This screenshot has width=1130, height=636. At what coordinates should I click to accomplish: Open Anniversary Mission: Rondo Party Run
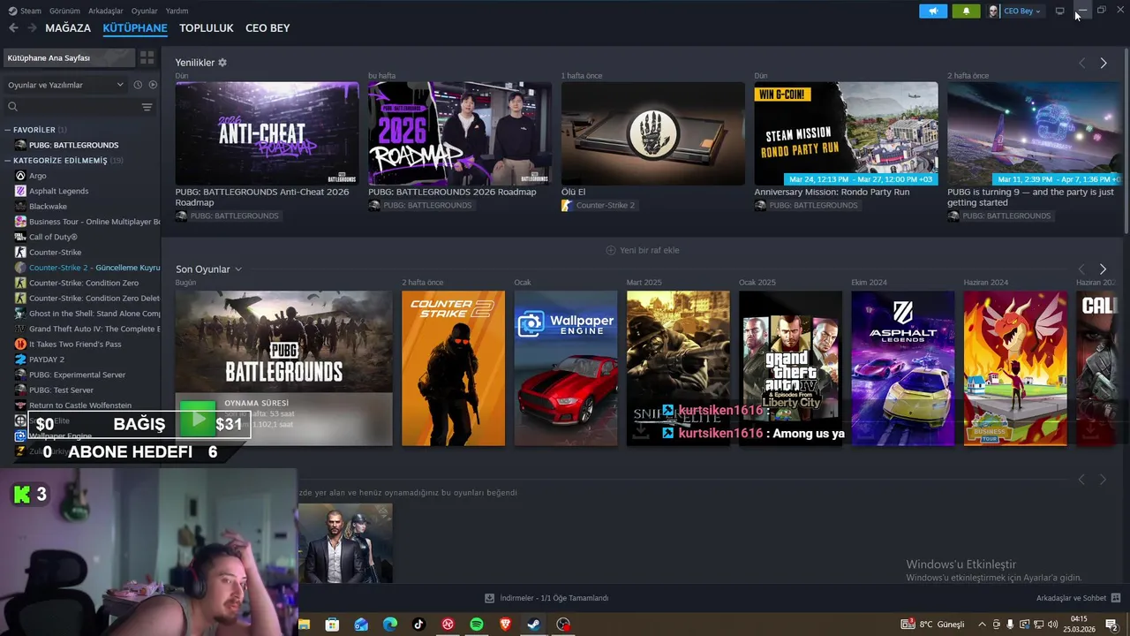pyautogui.click(x=846, y=133)
